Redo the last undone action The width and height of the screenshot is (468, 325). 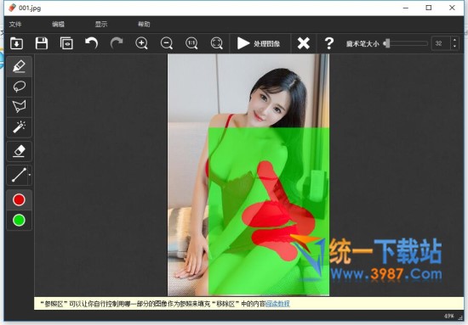coord(117,43)
